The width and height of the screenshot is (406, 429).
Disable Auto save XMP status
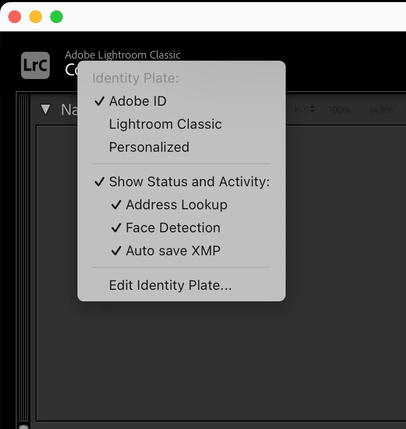(182, 251)
